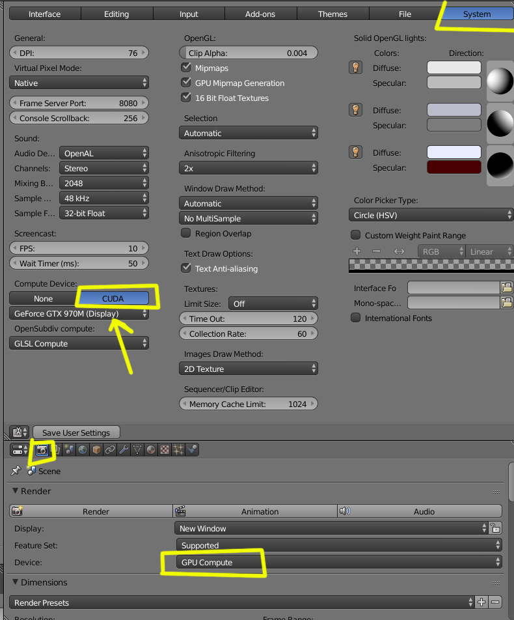Toggle GPU Mipmap Generation

click(x=186, y=82)
